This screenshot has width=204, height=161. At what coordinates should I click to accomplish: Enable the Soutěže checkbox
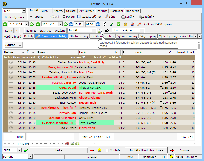tap(107, 150)
